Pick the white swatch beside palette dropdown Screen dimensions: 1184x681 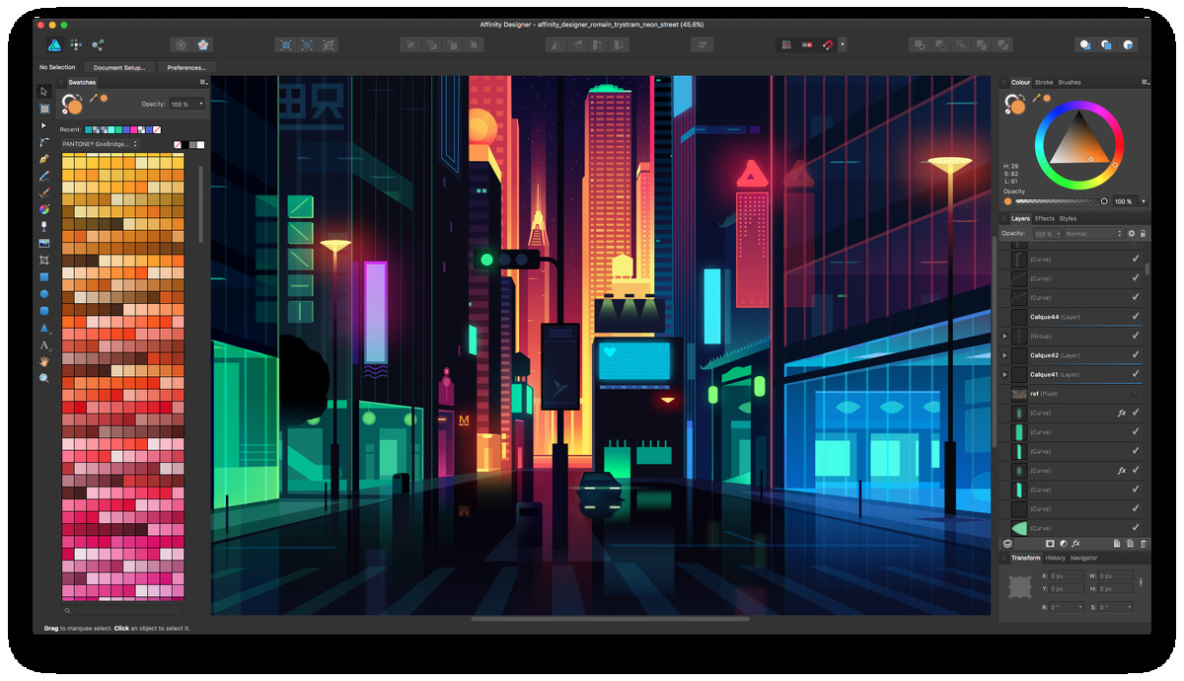(200, 145)
